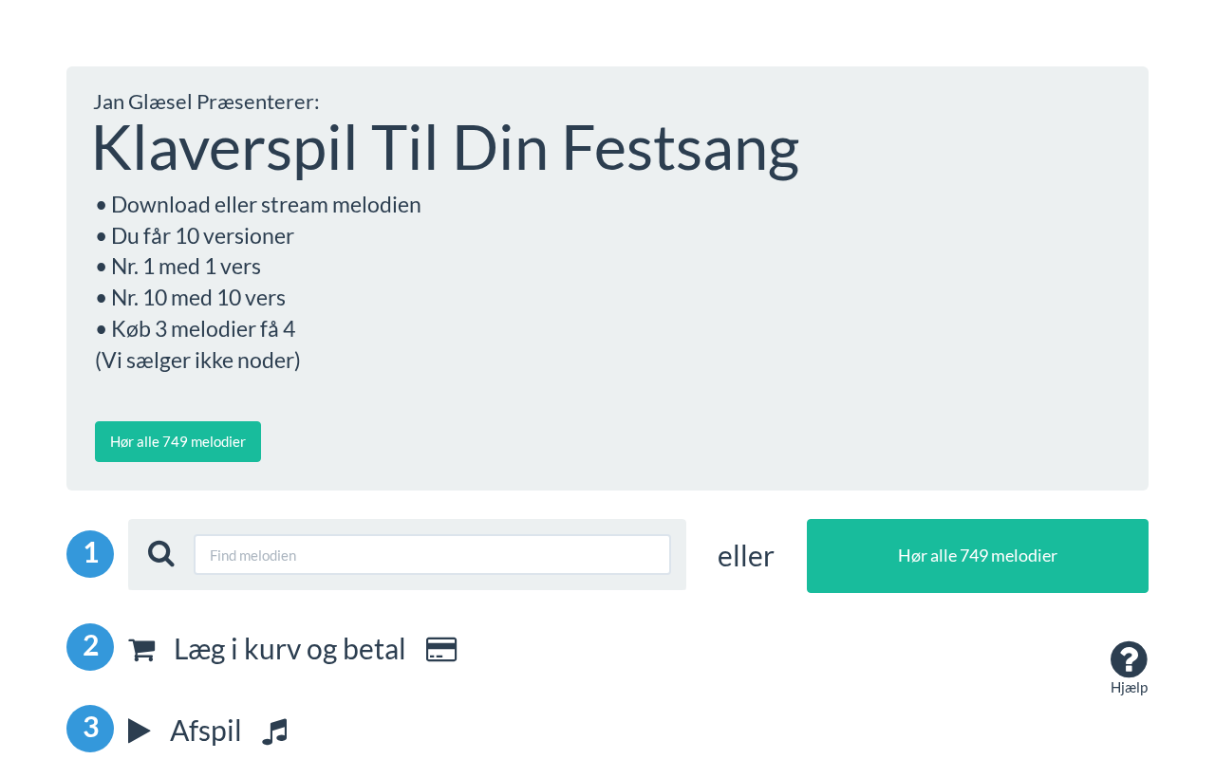Click the blue step 1 circle badge
The width and height of the screenshot is (1215, 759).
90,554
